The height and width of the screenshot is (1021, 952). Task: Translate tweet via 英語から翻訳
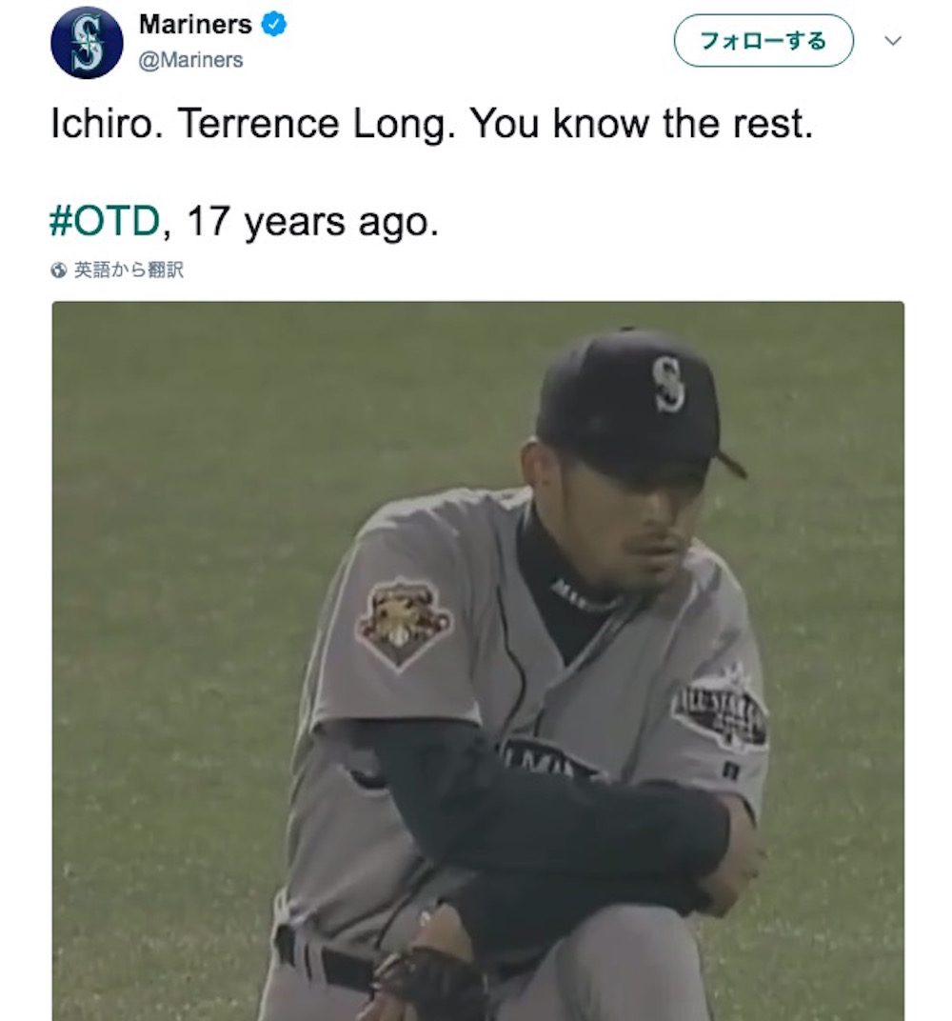(128, 270)
